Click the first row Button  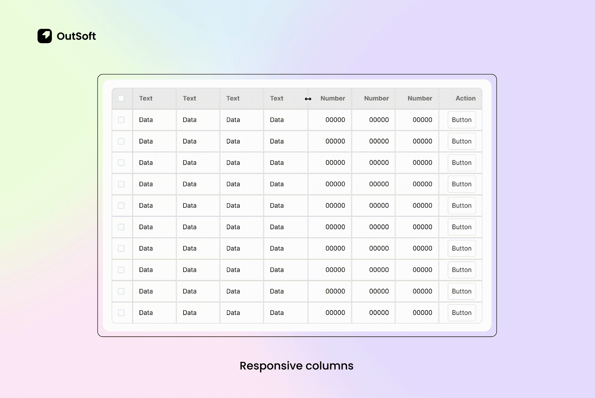462,120
